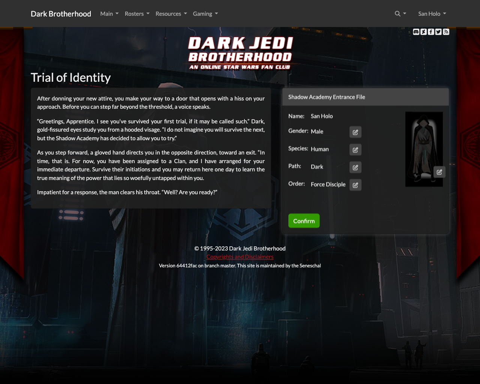Viewport: 480px width, 384px height.
Task: Open the Facebook social link icon
Action: 431,32
